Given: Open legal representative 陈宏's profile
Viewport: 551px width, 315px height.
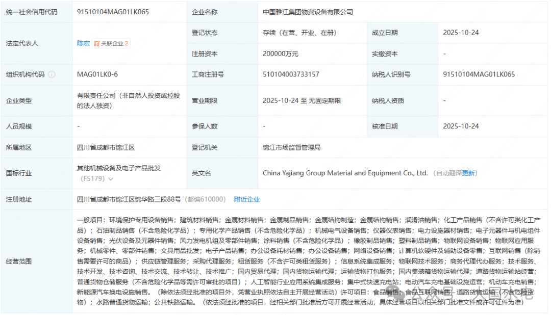Looking at the screenshot, I should pyautogui.click(x=83, y=43).
